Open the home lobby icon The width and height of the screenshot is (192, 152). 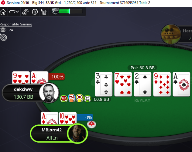(x=3, y=12)
